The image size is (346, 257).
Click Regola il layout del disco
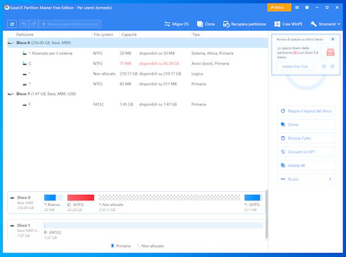[x=306, y=111]
